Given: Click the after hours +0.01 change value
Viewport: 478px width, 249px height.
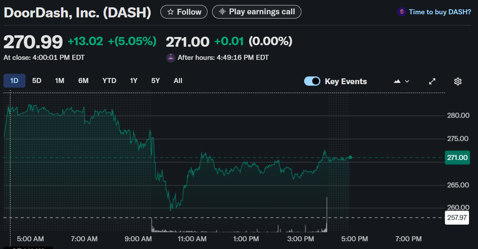Looking at the screenshot, I should (229, 41).
